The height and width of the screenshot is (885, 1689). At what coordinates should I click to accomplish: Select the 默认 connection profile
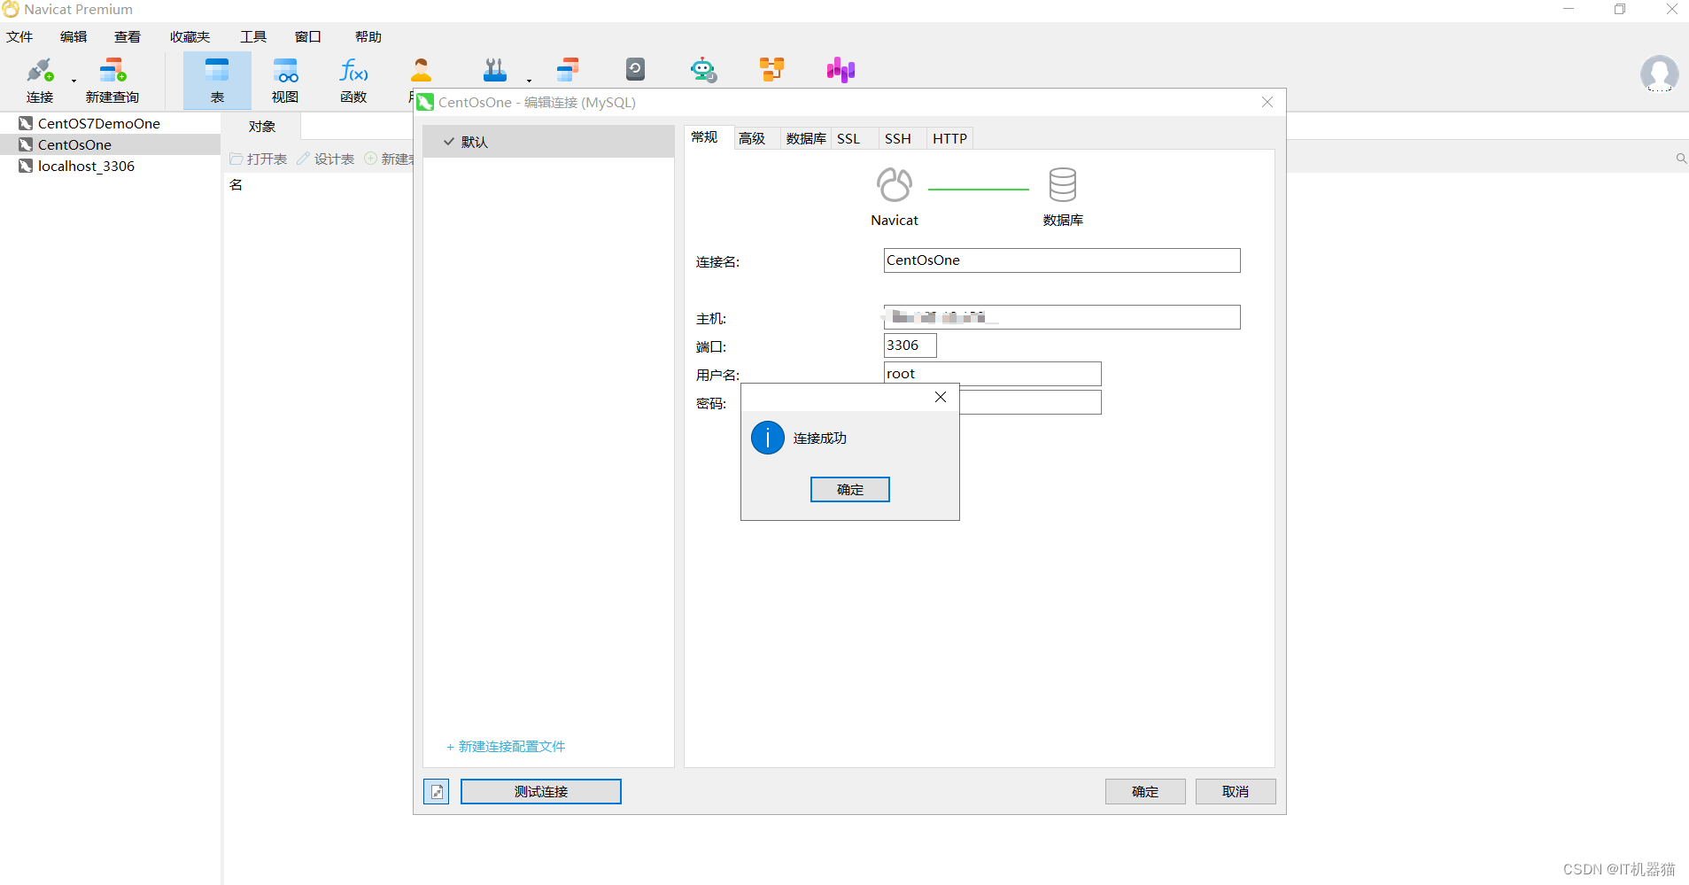[x=548, y=142]
